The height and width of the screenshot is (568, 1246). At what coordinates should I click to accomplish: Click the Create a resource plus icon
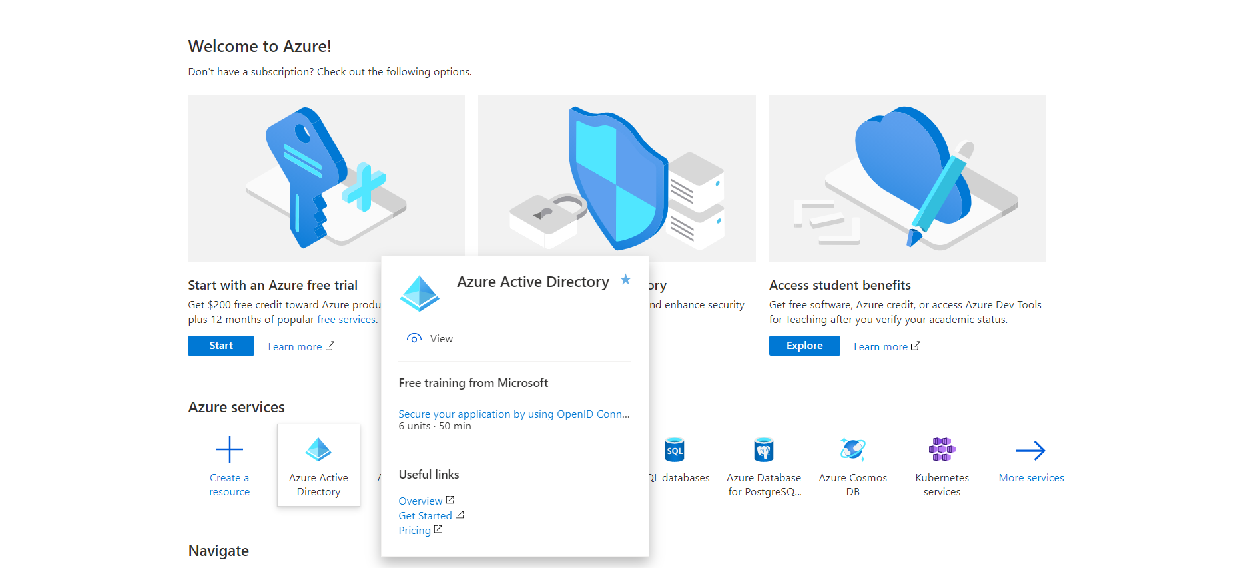pyautogui.click(x=230, y=450)
